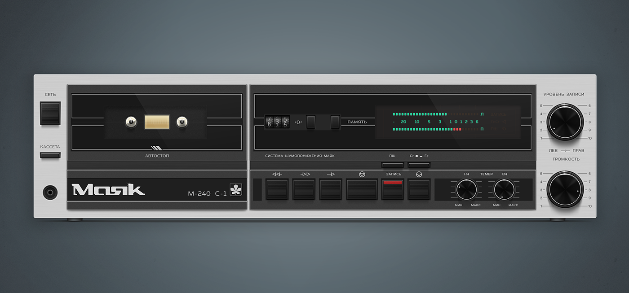Eject the tape with КАССЕТА button
The height and width of the screenshot is (293, 629).
point(50,155)
